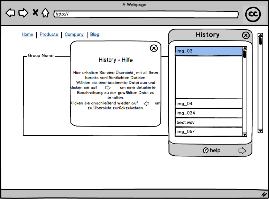This screenshot has height=199, width=269.
Task: Close the History panel
Action: [246, 35]
